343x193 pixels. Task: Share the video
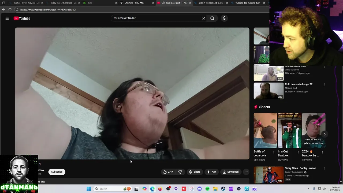(x=194, y=172)
